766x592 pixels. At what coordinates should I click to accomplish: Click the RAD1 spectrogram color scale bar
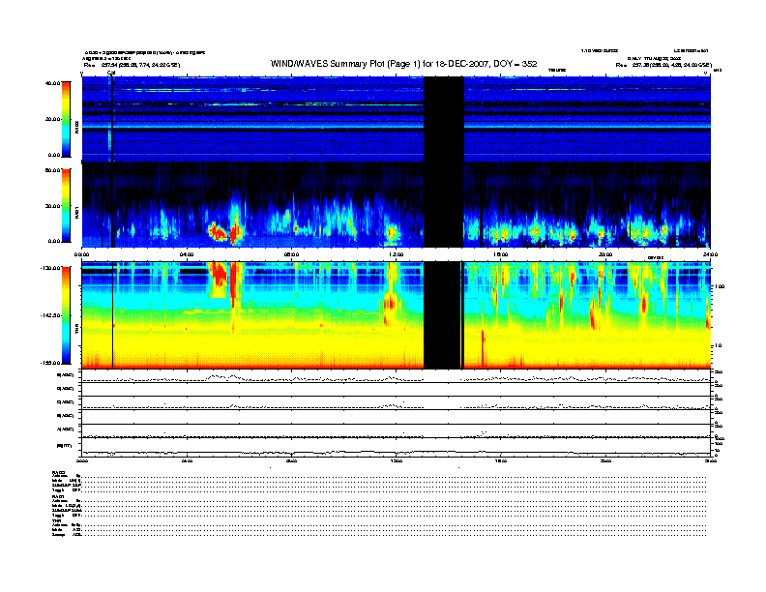[66, 205]
